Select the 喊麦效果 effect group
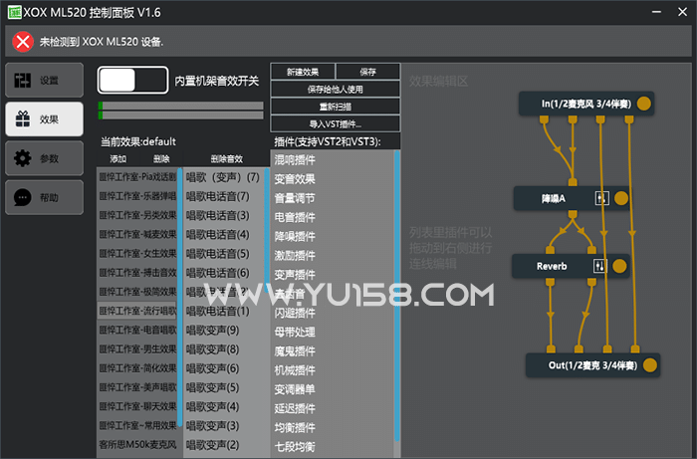697x459 pixels. click(137, 235)
